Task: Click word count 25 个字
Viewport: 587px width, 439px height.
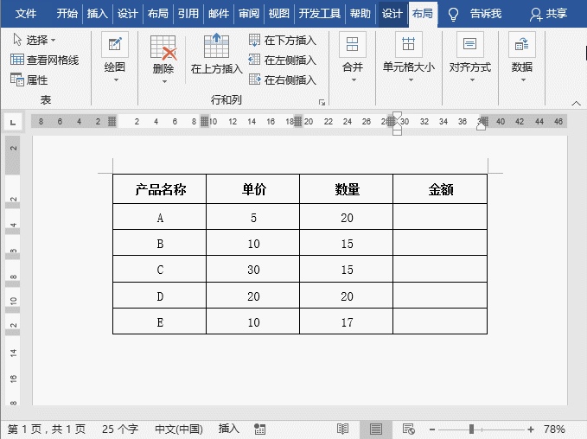Action: [x=120, y=429]
